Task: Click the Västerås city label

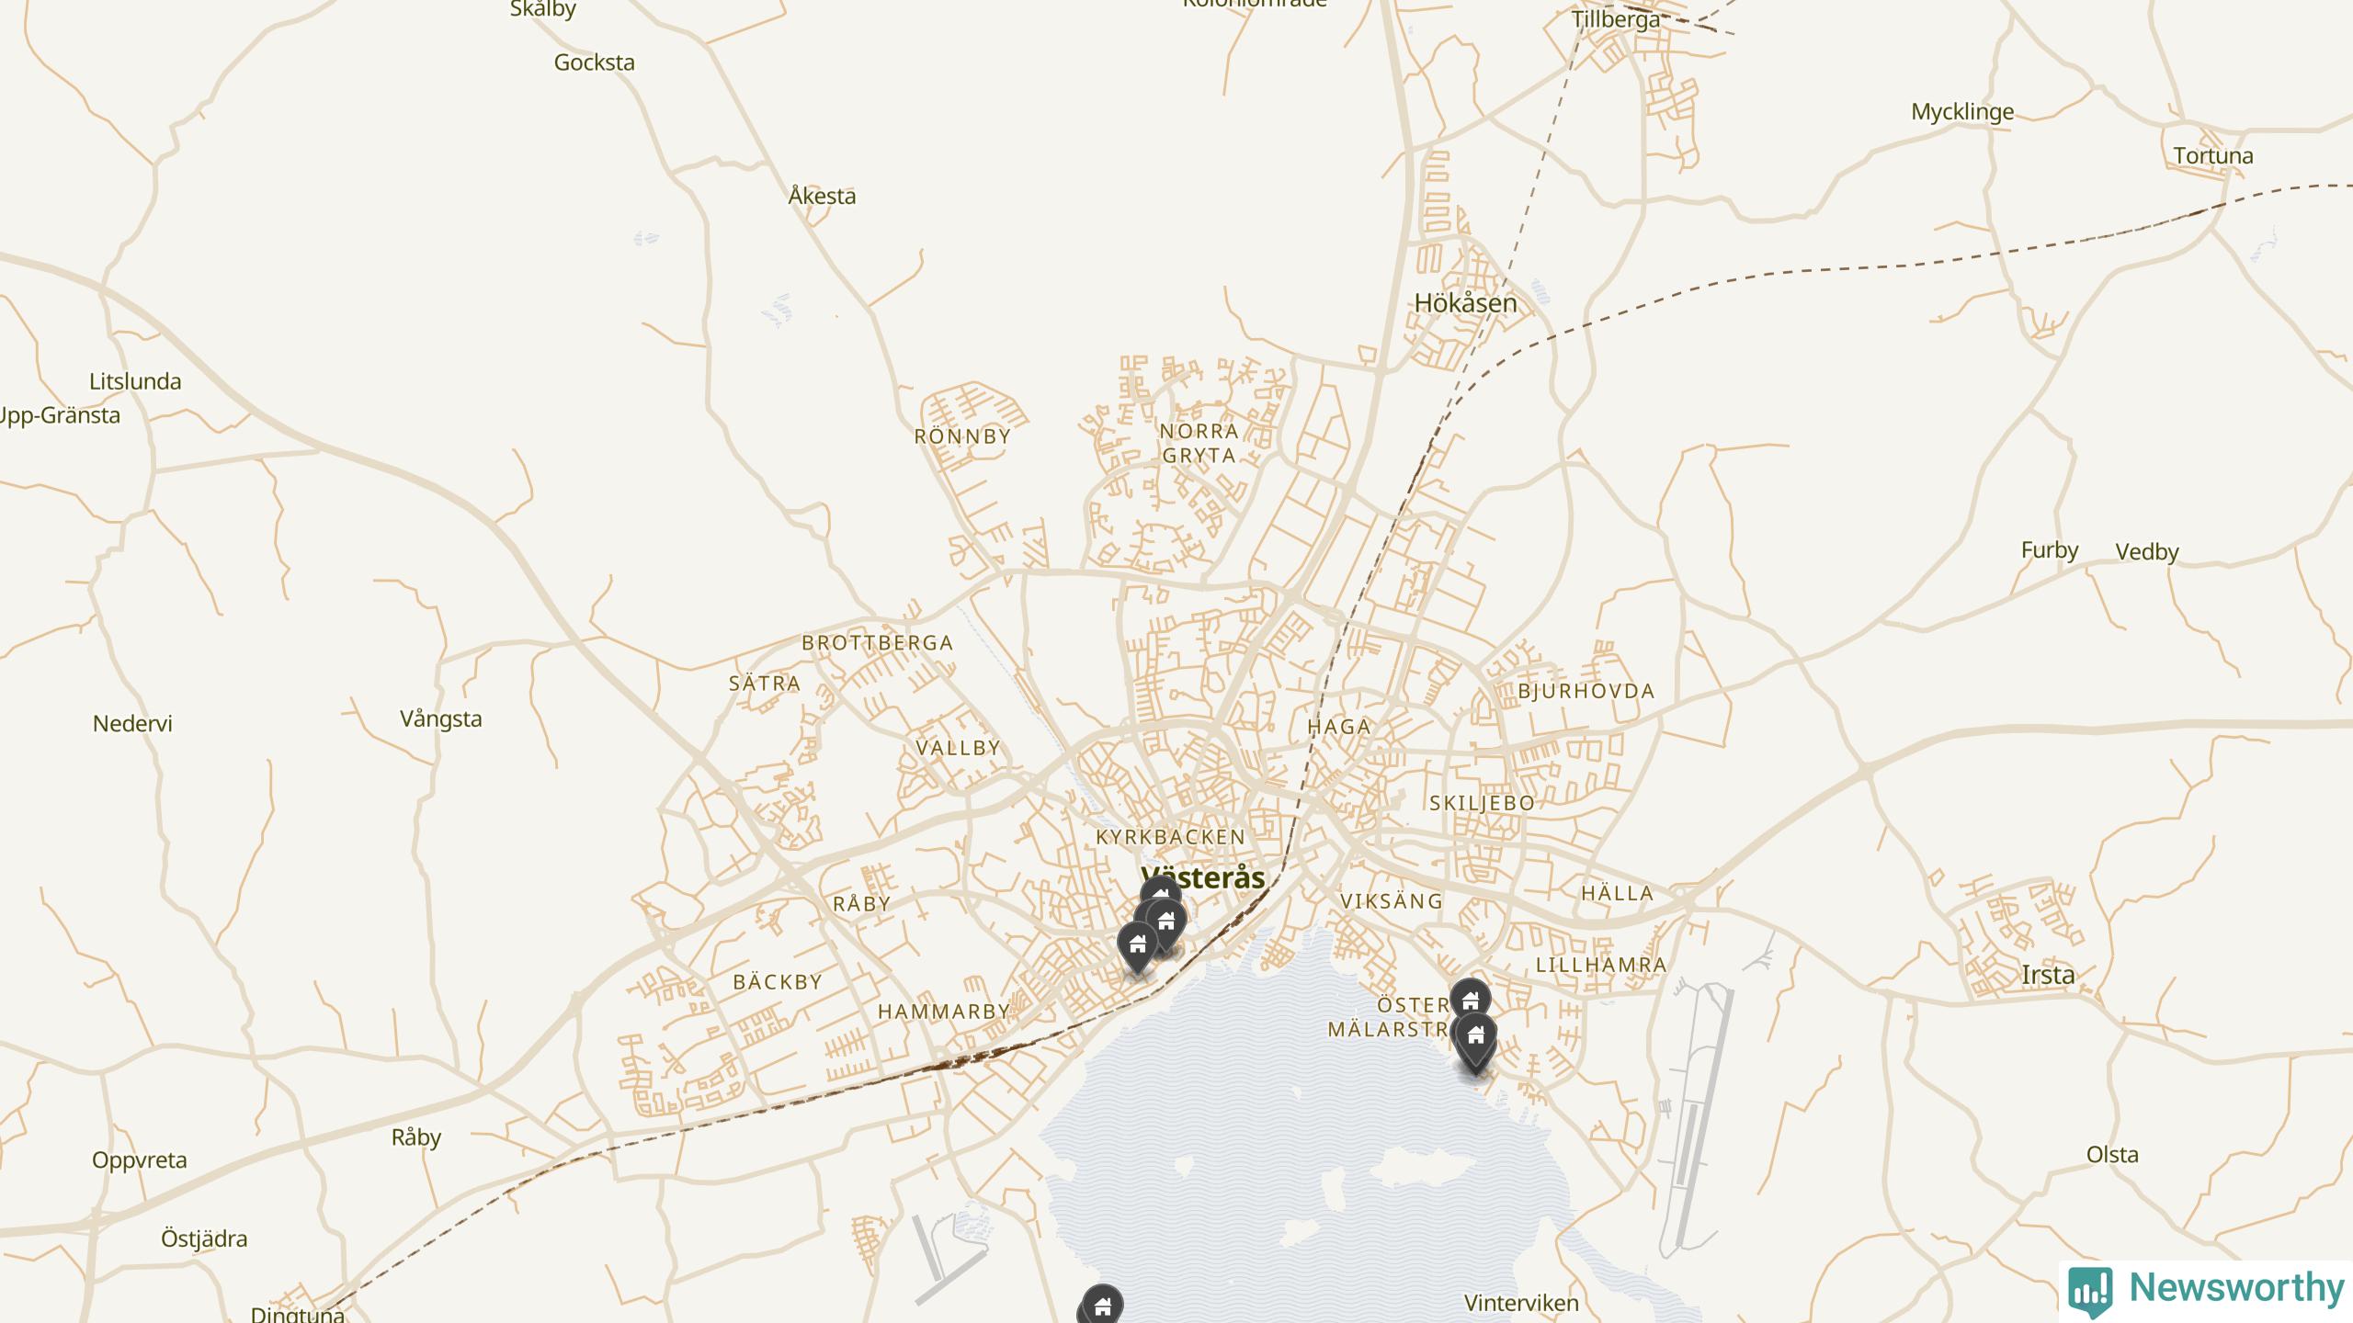Action: [1203, 878]
